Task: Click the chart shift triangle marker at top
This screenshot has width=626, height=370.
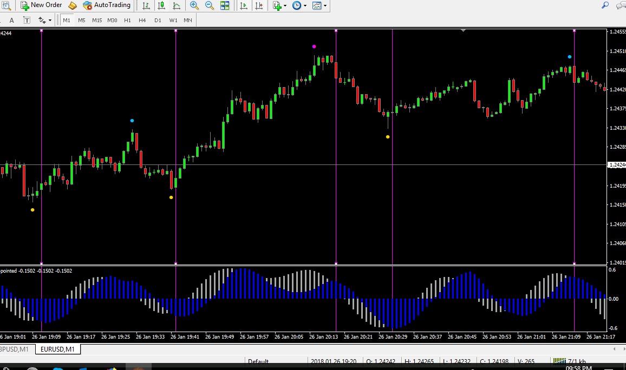Action: point(463,31)
